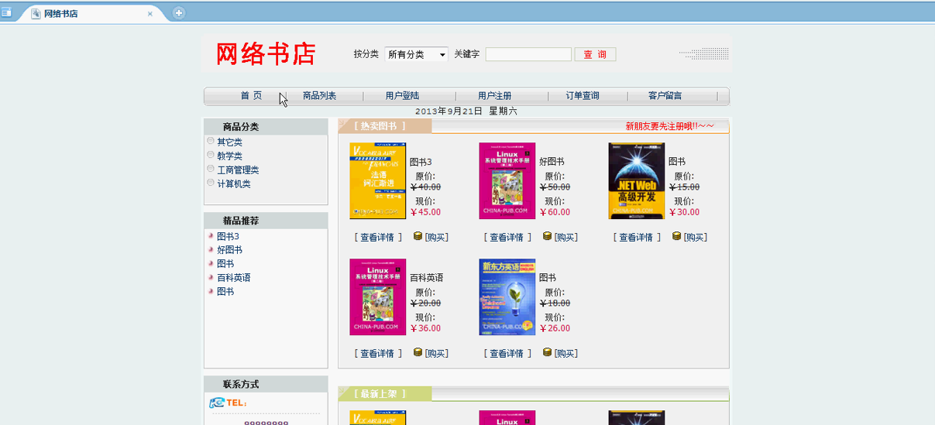
Task: Click the TEL phone icon under 联系方式
Action: click(217, 403)
